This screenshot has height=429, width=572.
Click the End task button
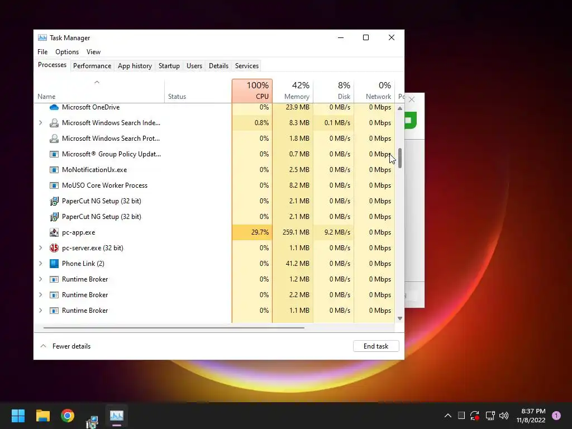[x=376, y=346]
